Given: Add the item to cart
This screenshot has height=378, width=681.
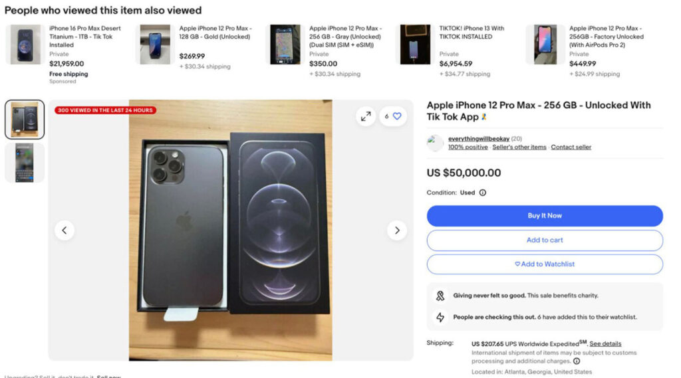Looking at the screenshot, I should [545, 240].
